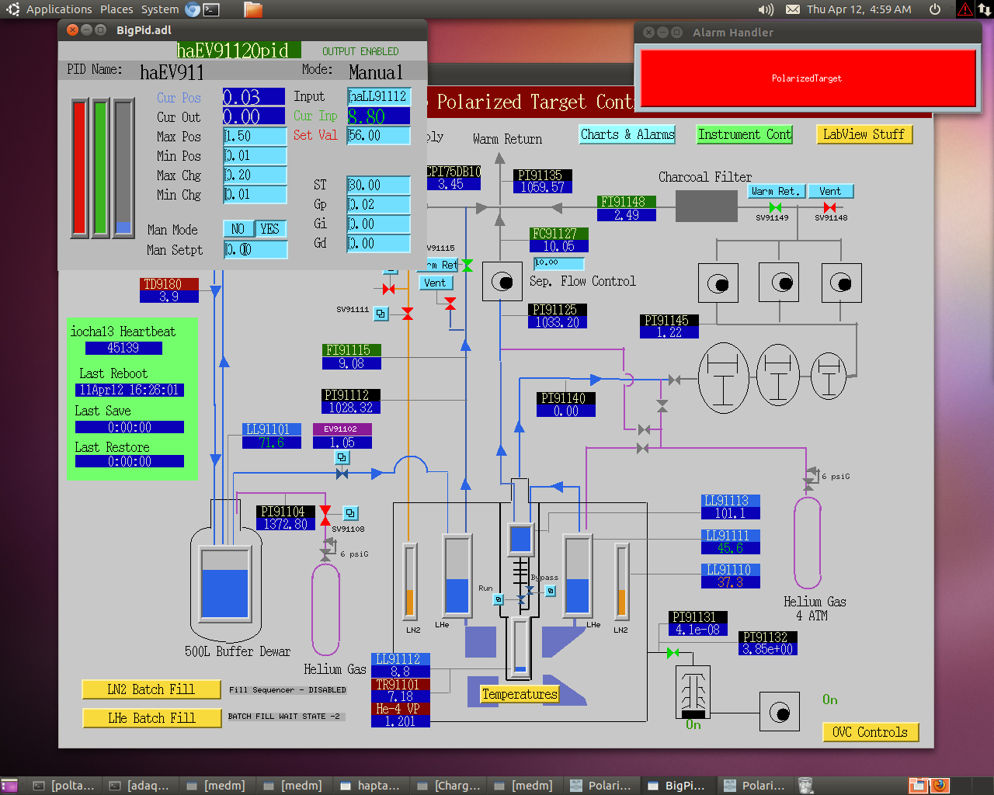994x795 pixels.
Task: Click Firefox icon in bottom panel
Action: tap(940, 786)
